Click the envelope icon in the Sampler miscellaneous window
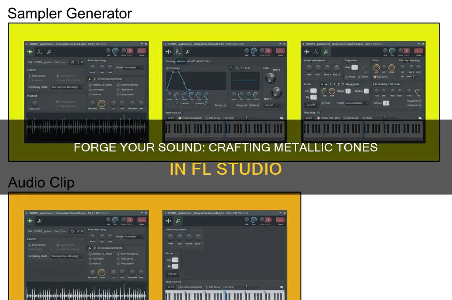Viewport: 452px width, 300px height. coord(316,52)
